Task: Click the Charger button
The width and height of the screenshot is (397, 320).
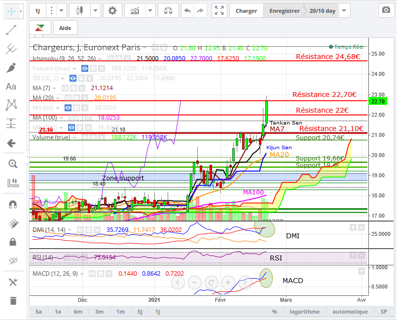Action: (x=247, y=11)
